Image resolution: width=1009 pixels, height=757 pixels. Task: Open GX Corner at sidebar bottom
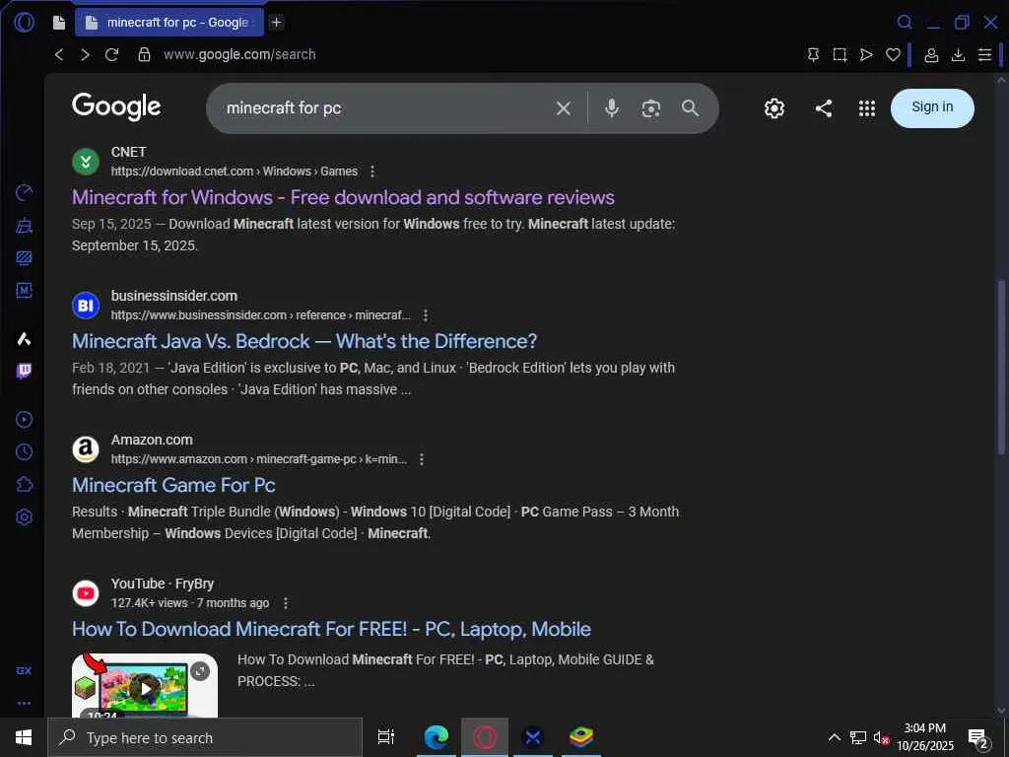click(x=24, y=670)
